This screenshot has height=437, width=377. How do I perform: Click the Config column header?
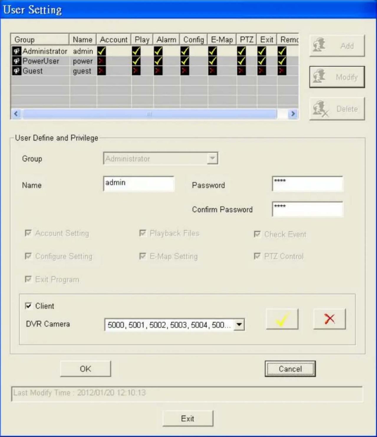pos(193,39)
